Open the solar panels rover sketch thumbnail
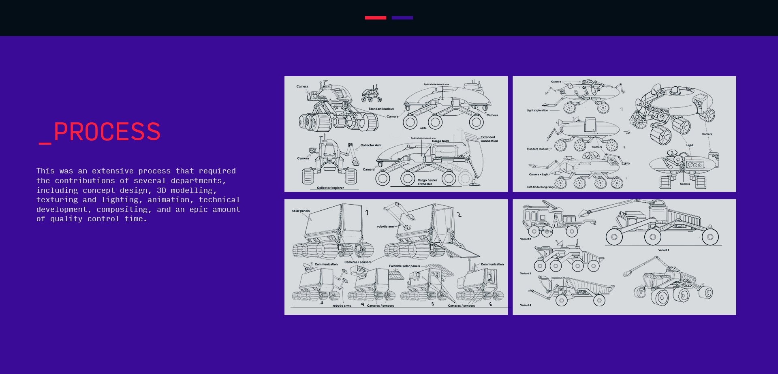778x374 pixels. [x=396, y=257]
